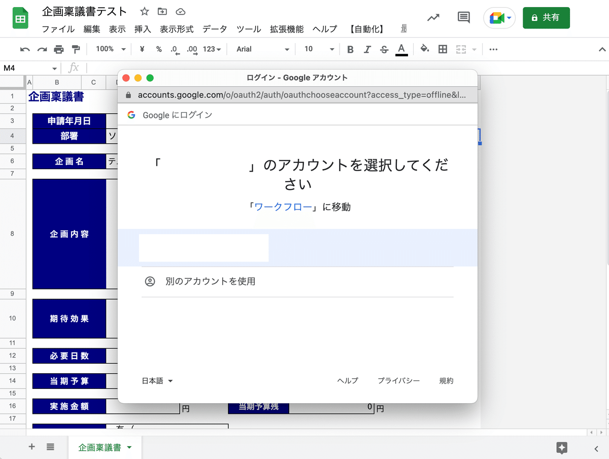
Task: Apply percent number format
Action: tap(159, 49)
